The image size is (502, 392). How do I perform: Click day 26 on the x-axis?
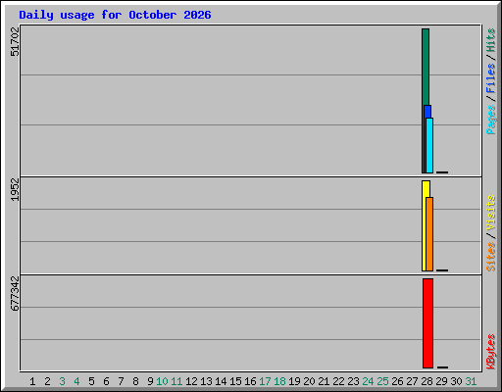(x=397, y=381)
